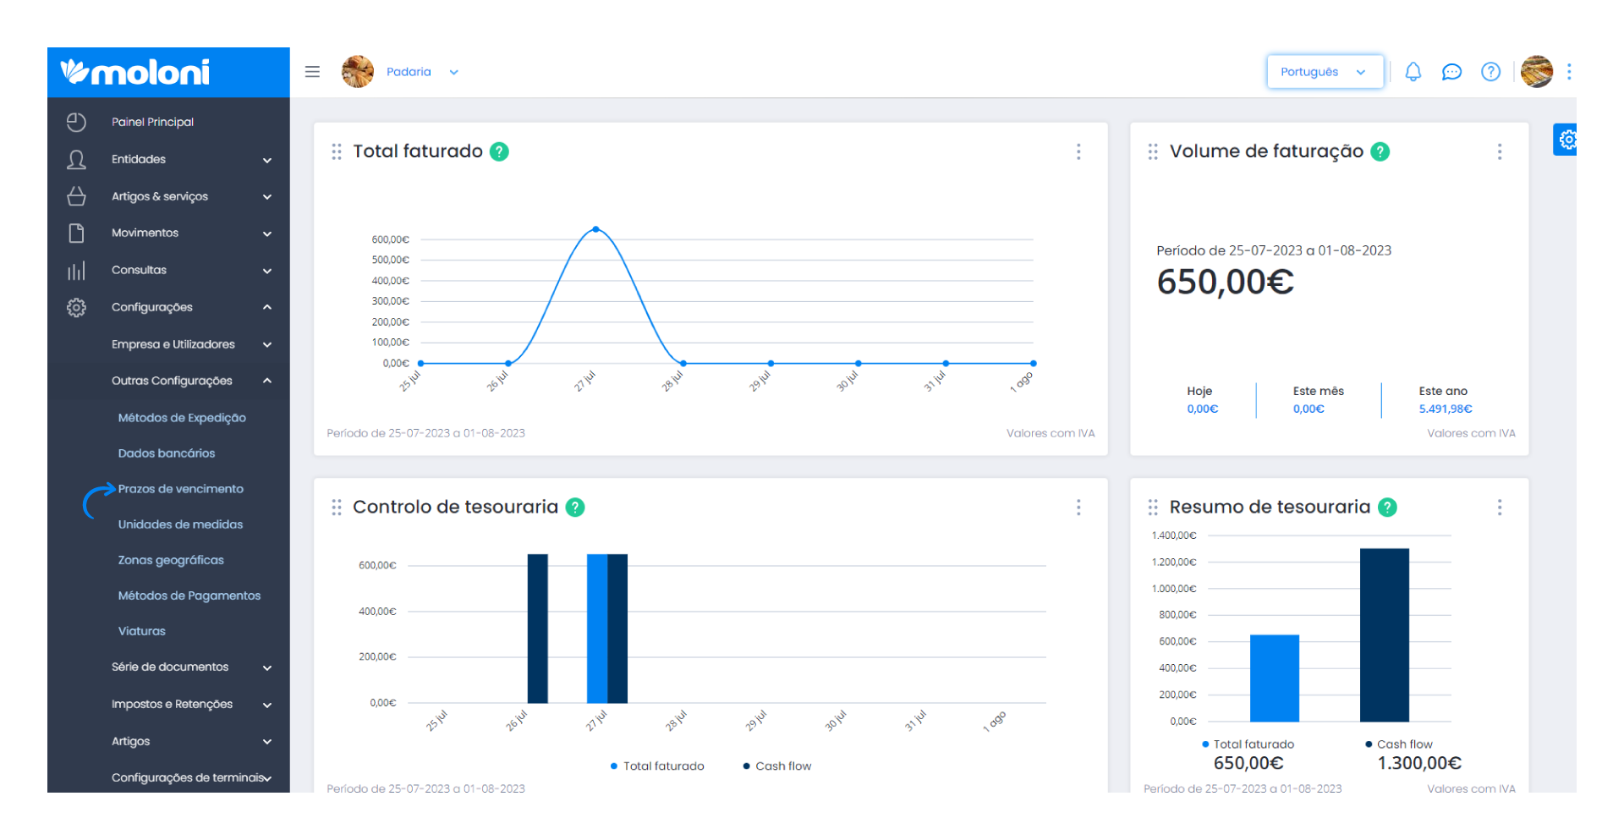Open Viaturas settings
The width and height of the screenshot is (1624, 840).
pyautogui.click(x=142, y=631)
